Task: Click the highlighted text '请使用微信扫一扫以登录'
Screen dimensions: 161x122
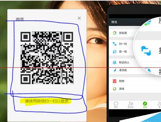Action: click(x=47, y=101)
